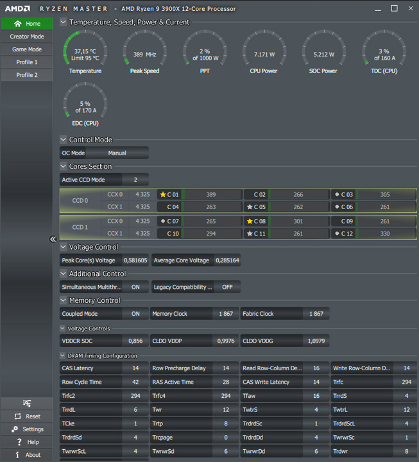This screenshot has width=419, height=462.
Task: Click the gold star on core C 08
Action: coord(250,221)
